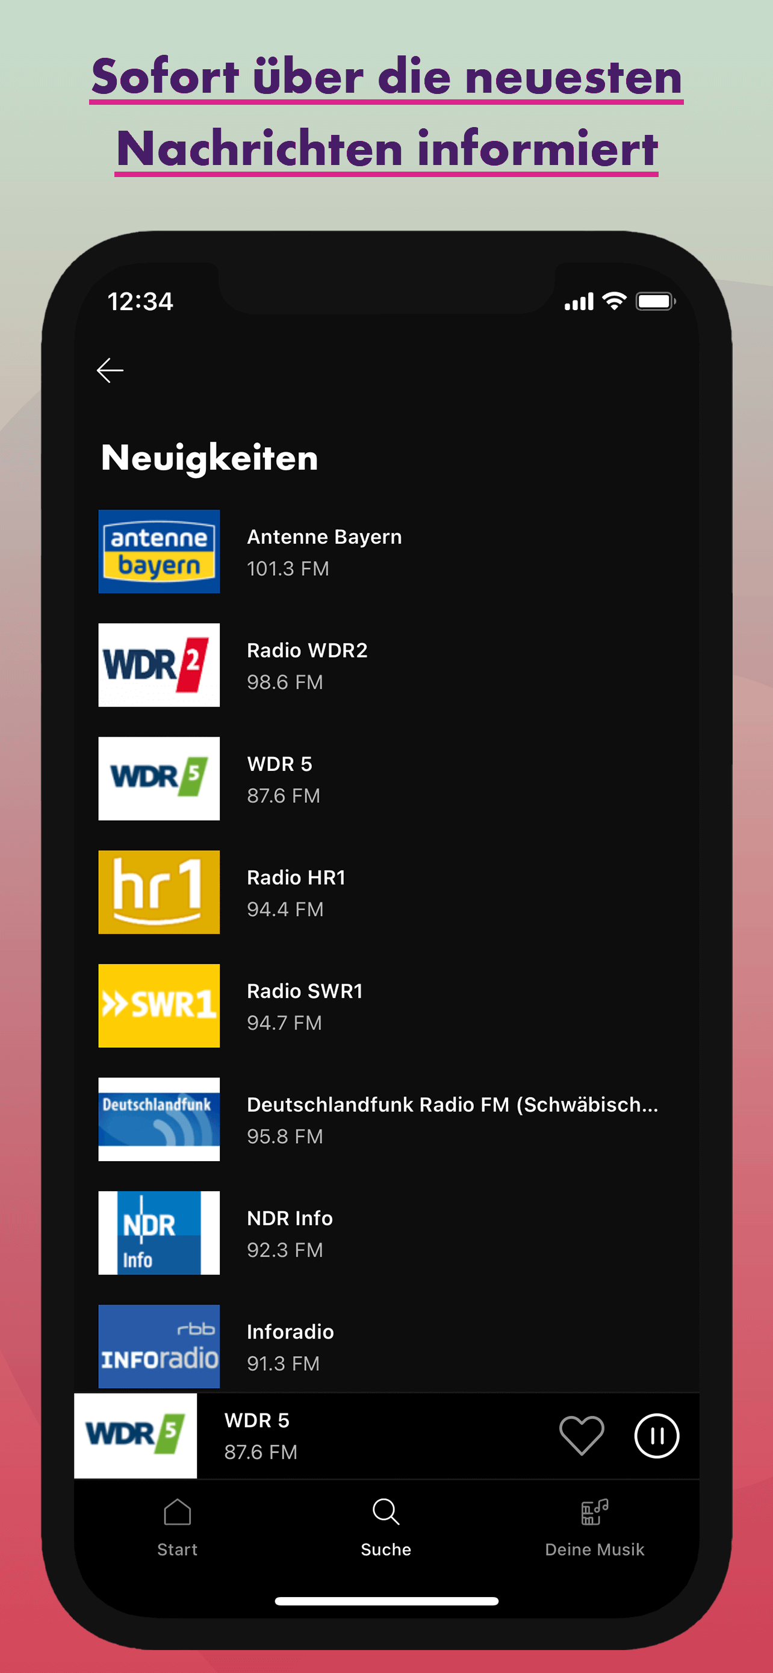Switch to the Deine Musik tab
The image size is (773, 1673).
click(x=595, y=1529)
